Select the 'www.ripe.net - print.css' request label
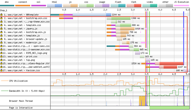This screenshot has height=112, width=191. (23, 56)
